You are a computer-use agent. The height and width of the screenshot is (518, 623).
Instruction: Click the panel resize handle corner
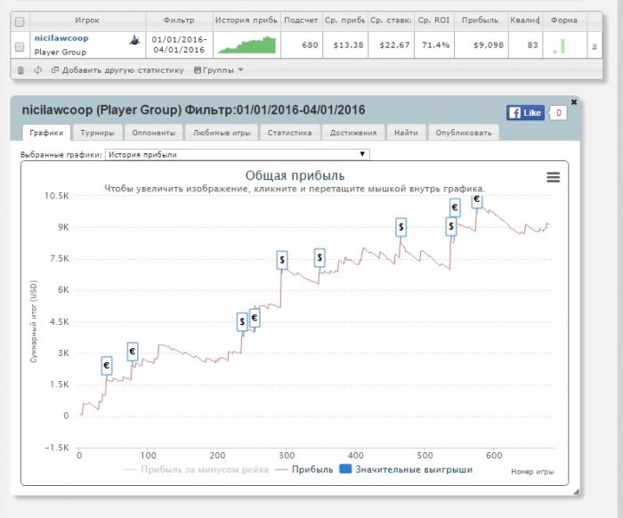click(x=577, y=492)
